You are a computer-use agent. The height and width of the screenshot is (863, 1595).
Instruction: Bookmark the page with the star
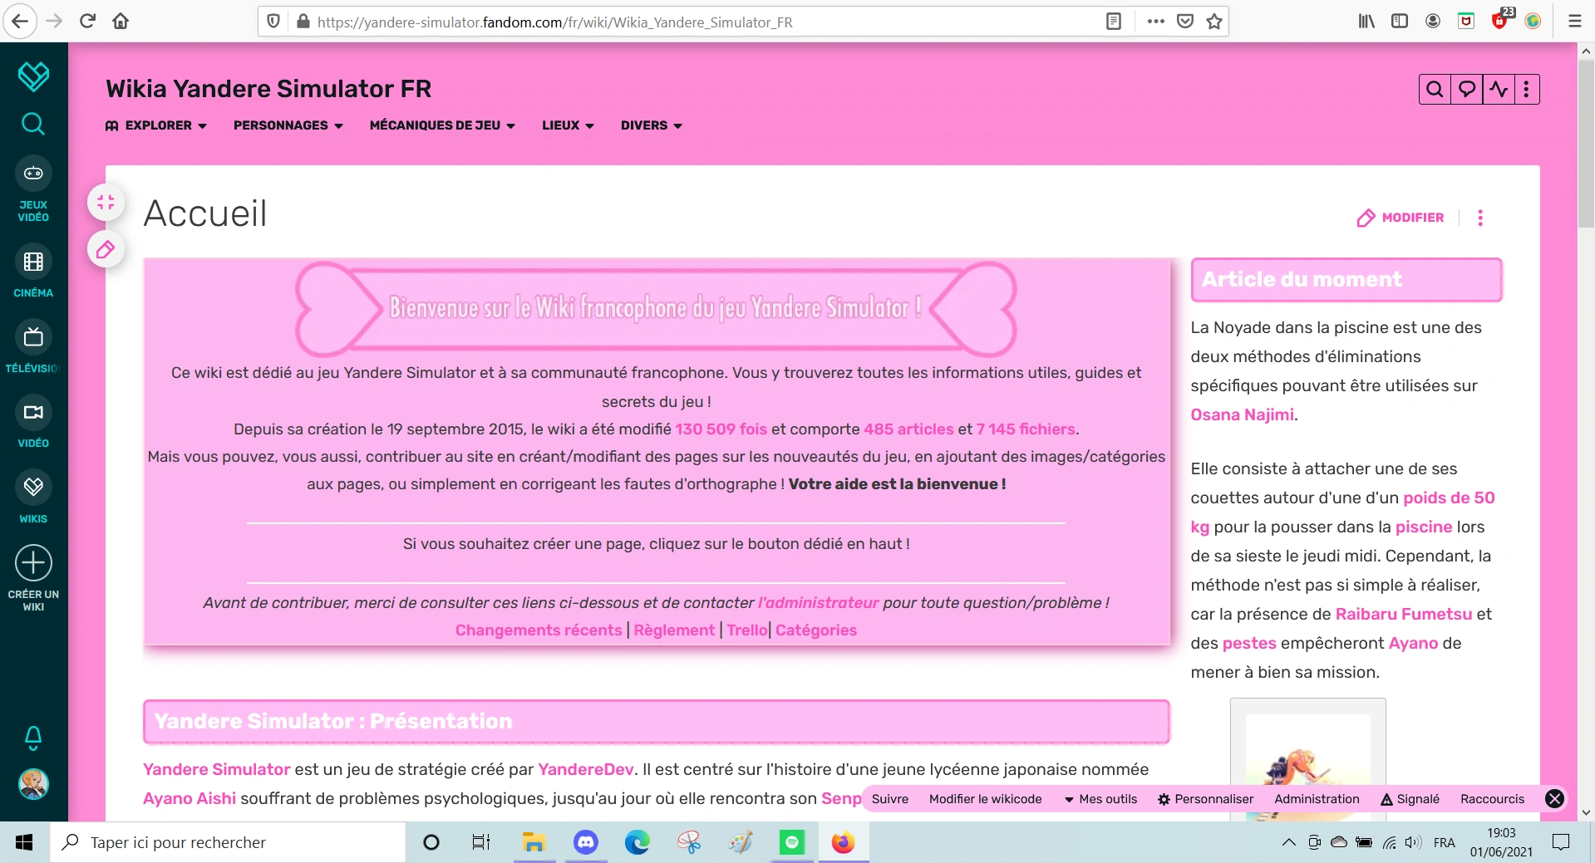click(x=1213, y=22)
